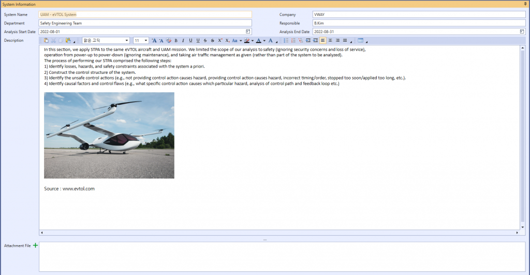Viewport: 530px width, 275px height.
Task: Click the splitter grip above attachments
Action: (265, 239)
